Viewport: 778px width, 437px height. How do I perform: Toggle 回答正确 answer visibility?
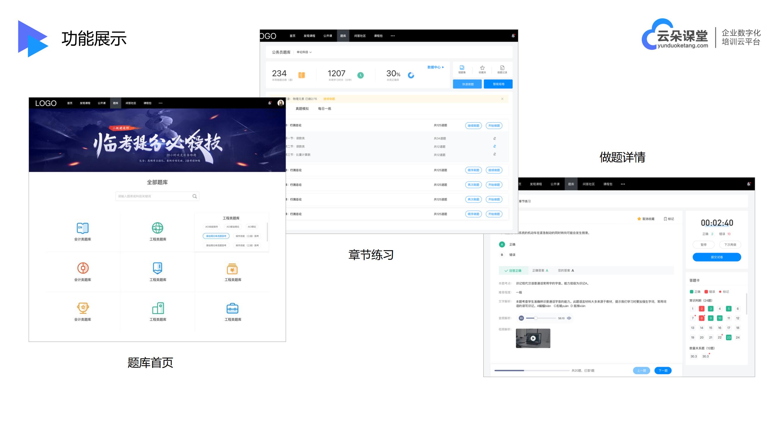point(512,270)
